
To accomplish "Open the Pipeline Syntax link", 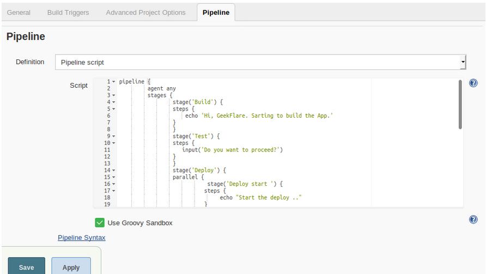I will (x=82, y=238).
